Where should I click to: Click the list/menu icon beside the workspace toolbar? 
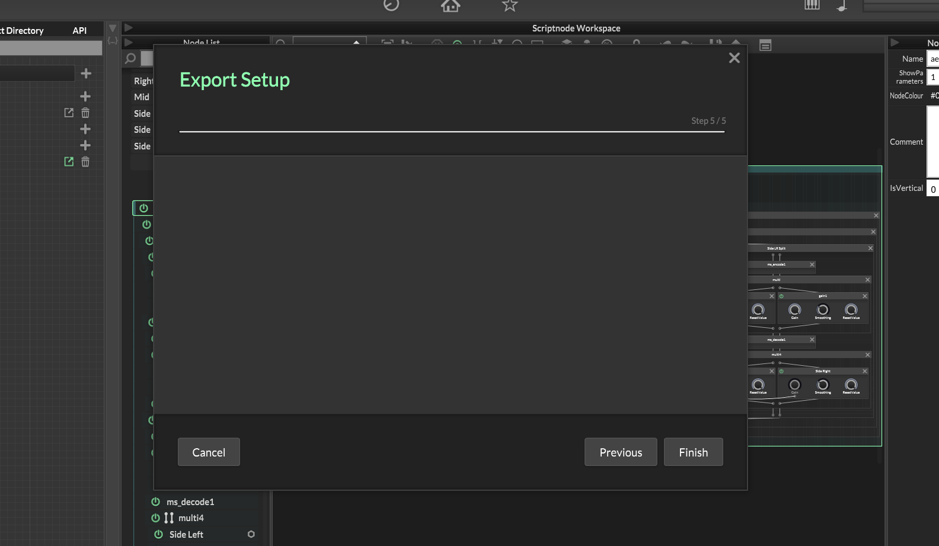coord(765,45)
